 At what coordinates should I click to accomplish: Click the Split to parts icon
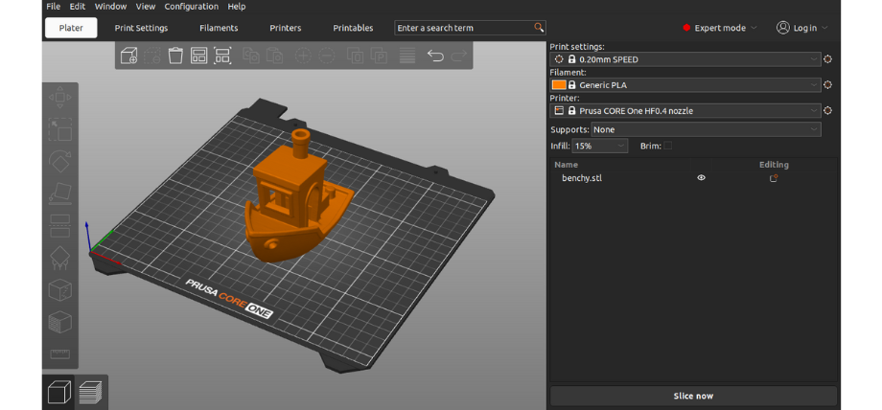pos(380,56)
